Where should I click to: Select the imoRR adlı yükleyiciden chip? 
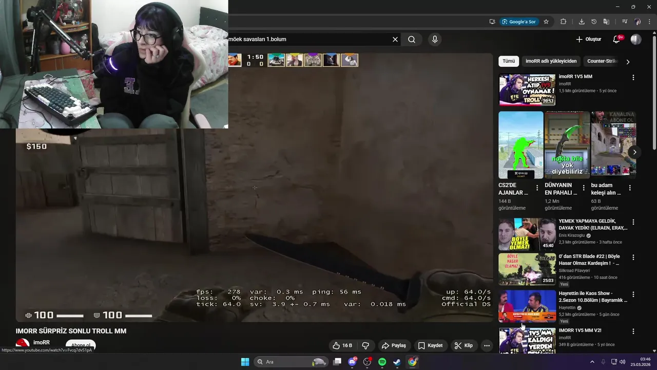click(551, 61)
